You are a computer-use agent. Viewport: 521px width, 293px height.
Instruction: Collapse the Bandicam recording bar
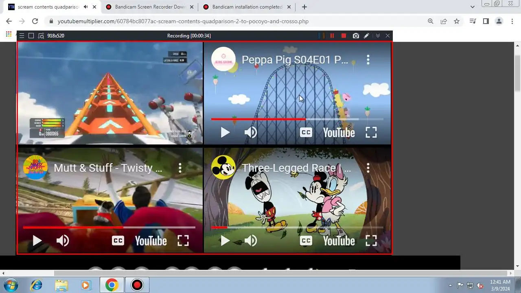[378, 36]
